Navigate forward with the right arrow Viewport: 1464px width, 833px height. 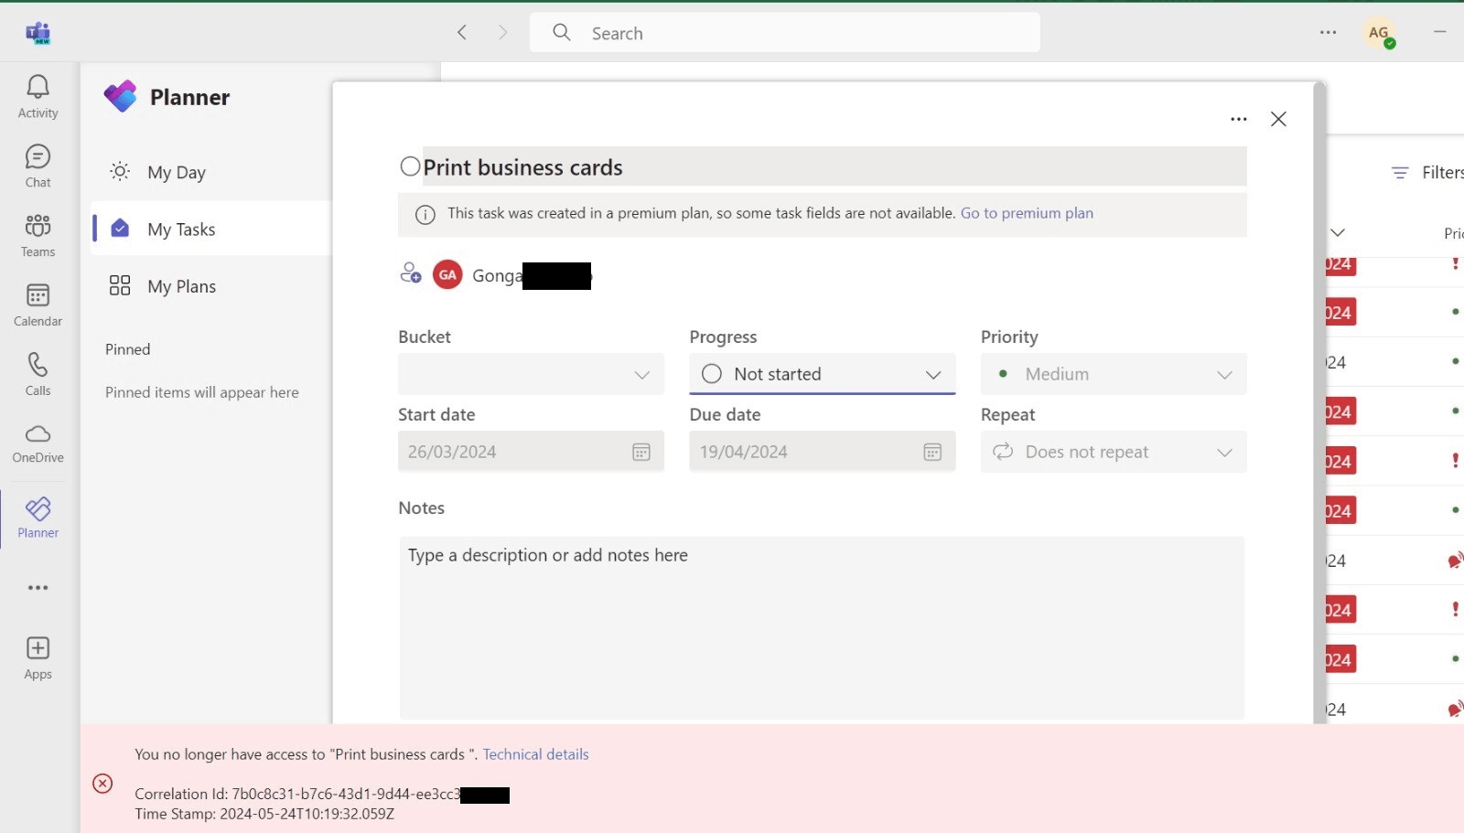[502, 33]
